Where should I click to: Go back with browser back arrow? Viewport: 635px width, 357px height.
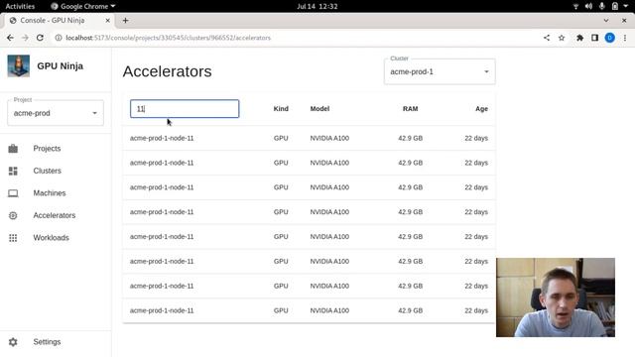click(x=10, y=38)
